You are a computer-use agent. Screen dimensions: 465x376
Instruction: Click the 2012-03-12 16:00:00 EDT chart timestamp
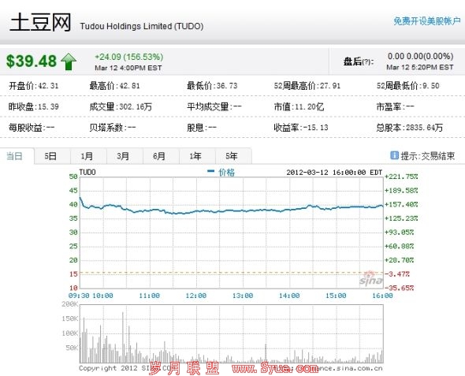334,173
